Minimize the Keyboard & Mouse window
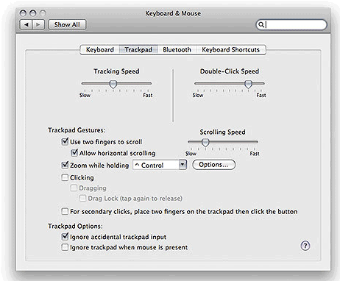The image size is (340, 281). [x=32, y=13]
